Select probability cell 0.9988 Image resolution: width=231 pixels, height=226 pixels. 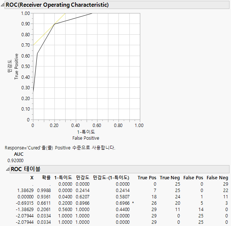point(44,191)
